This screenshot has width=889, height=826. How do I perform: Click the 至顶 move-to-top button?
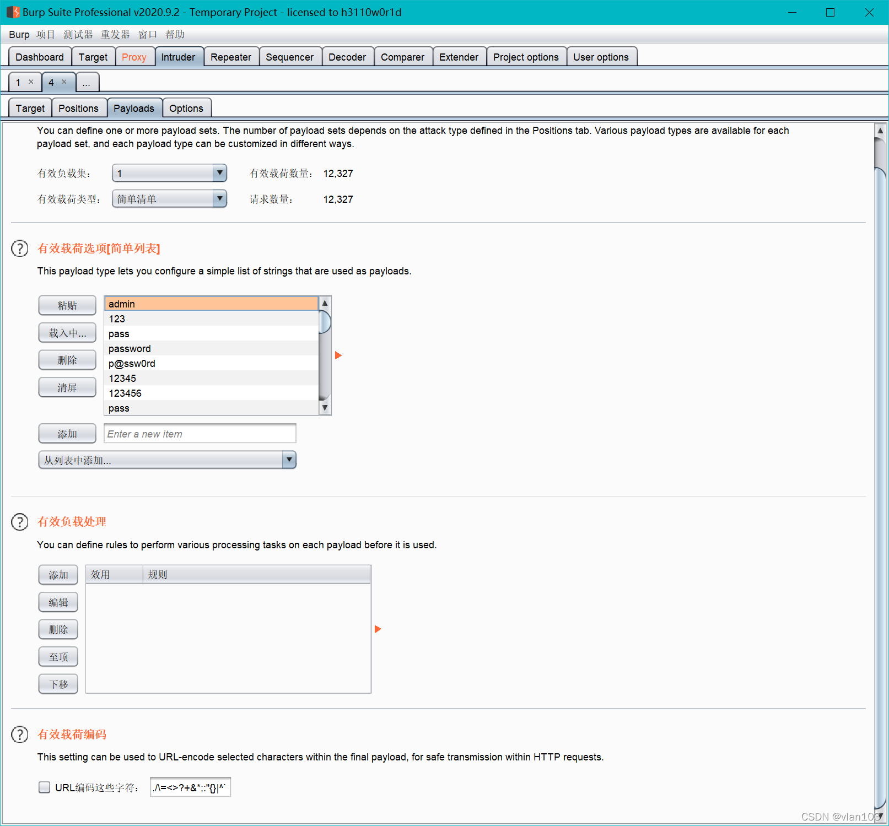pyautogui.click(x=58, y=657)
